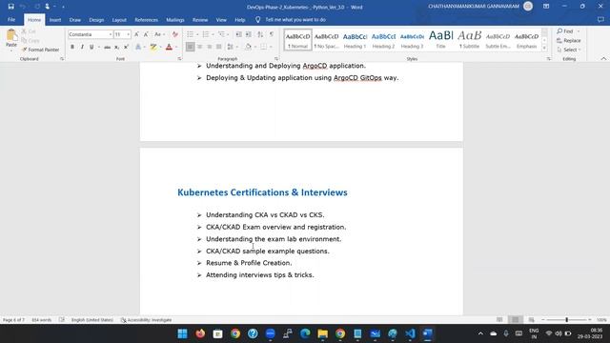The height and width of the screenshot is (343, 610).
Task: Open the Constantia font name dropdown
Action: pyautogui.click(x=111, y=34)
